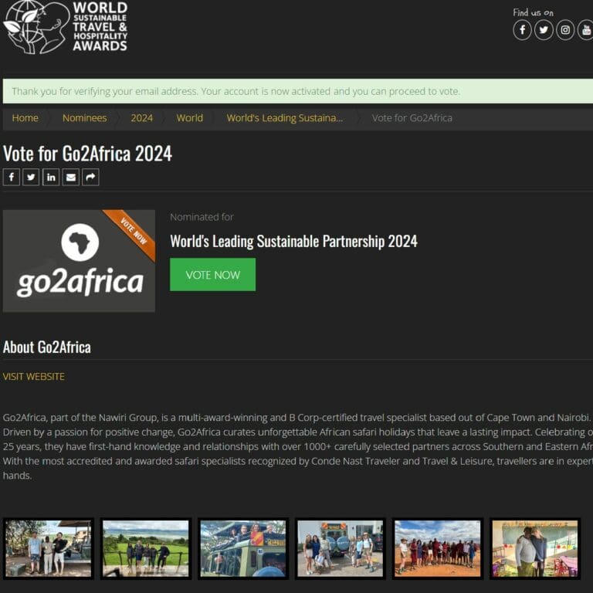The image size is (593, 593).
Task: Open the World breadcrumb link
Action: [x=189, y=118]
